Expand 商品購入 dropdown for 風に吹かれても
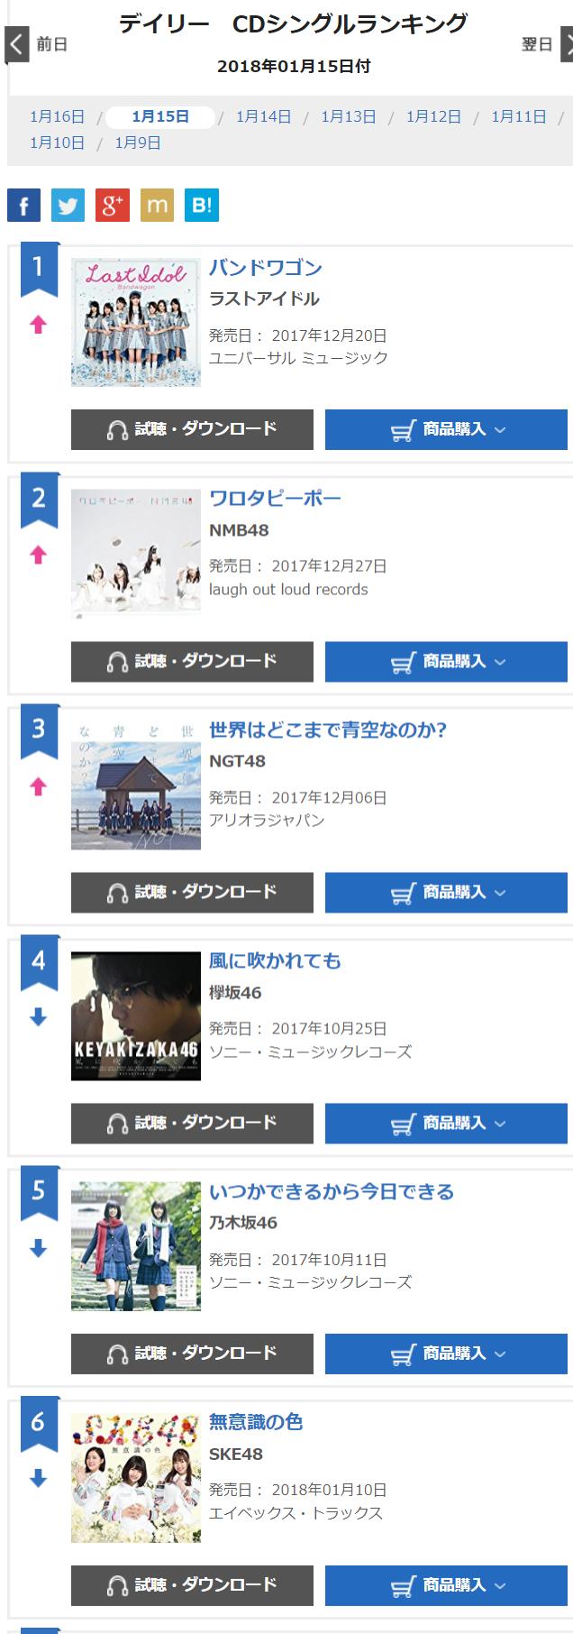573x1634 pixels. 446,1124
